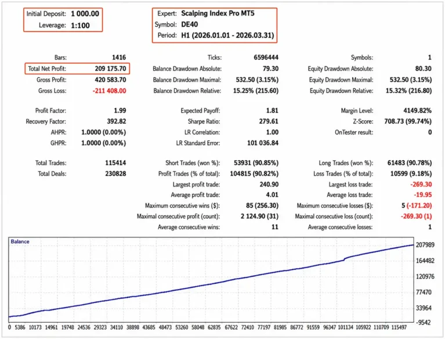Select Total Trades value 115414
Viewport: 445px width, 339px height.
click(x=115, y=163)
